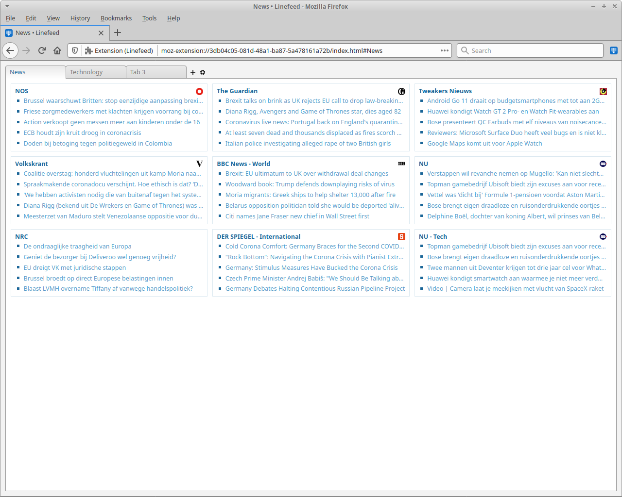Click the NU - Tech favicon
This screenshot has height=497, width=622.
[603, 237]
